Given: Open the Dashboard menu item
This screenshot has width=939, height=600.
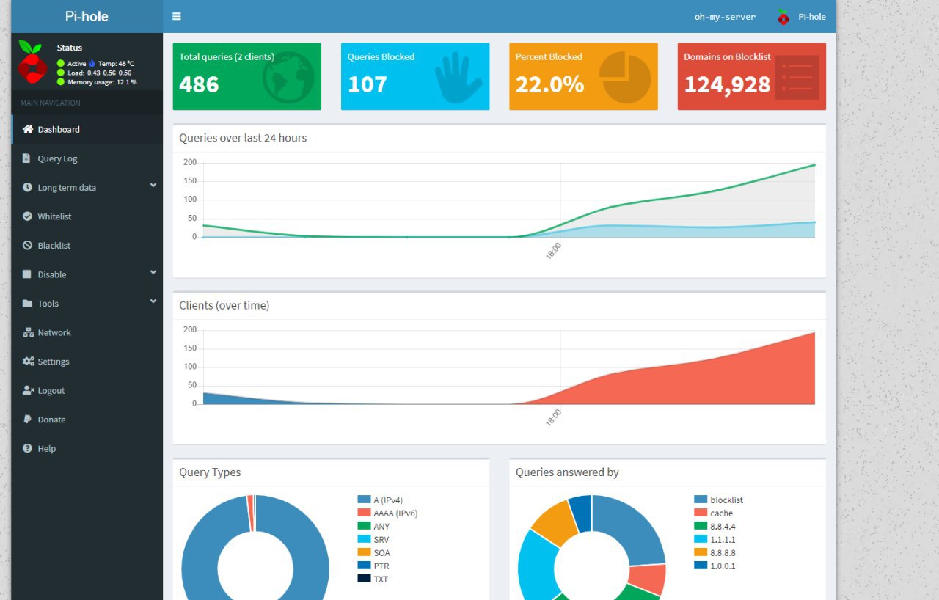Looking at the screenshot, I should [x=87, y=129].
